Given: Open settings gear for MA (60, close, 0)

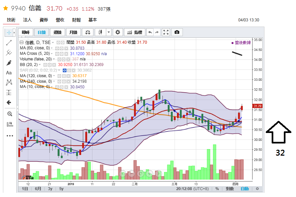Looking at the screenshot, I should tap(62, 49).
